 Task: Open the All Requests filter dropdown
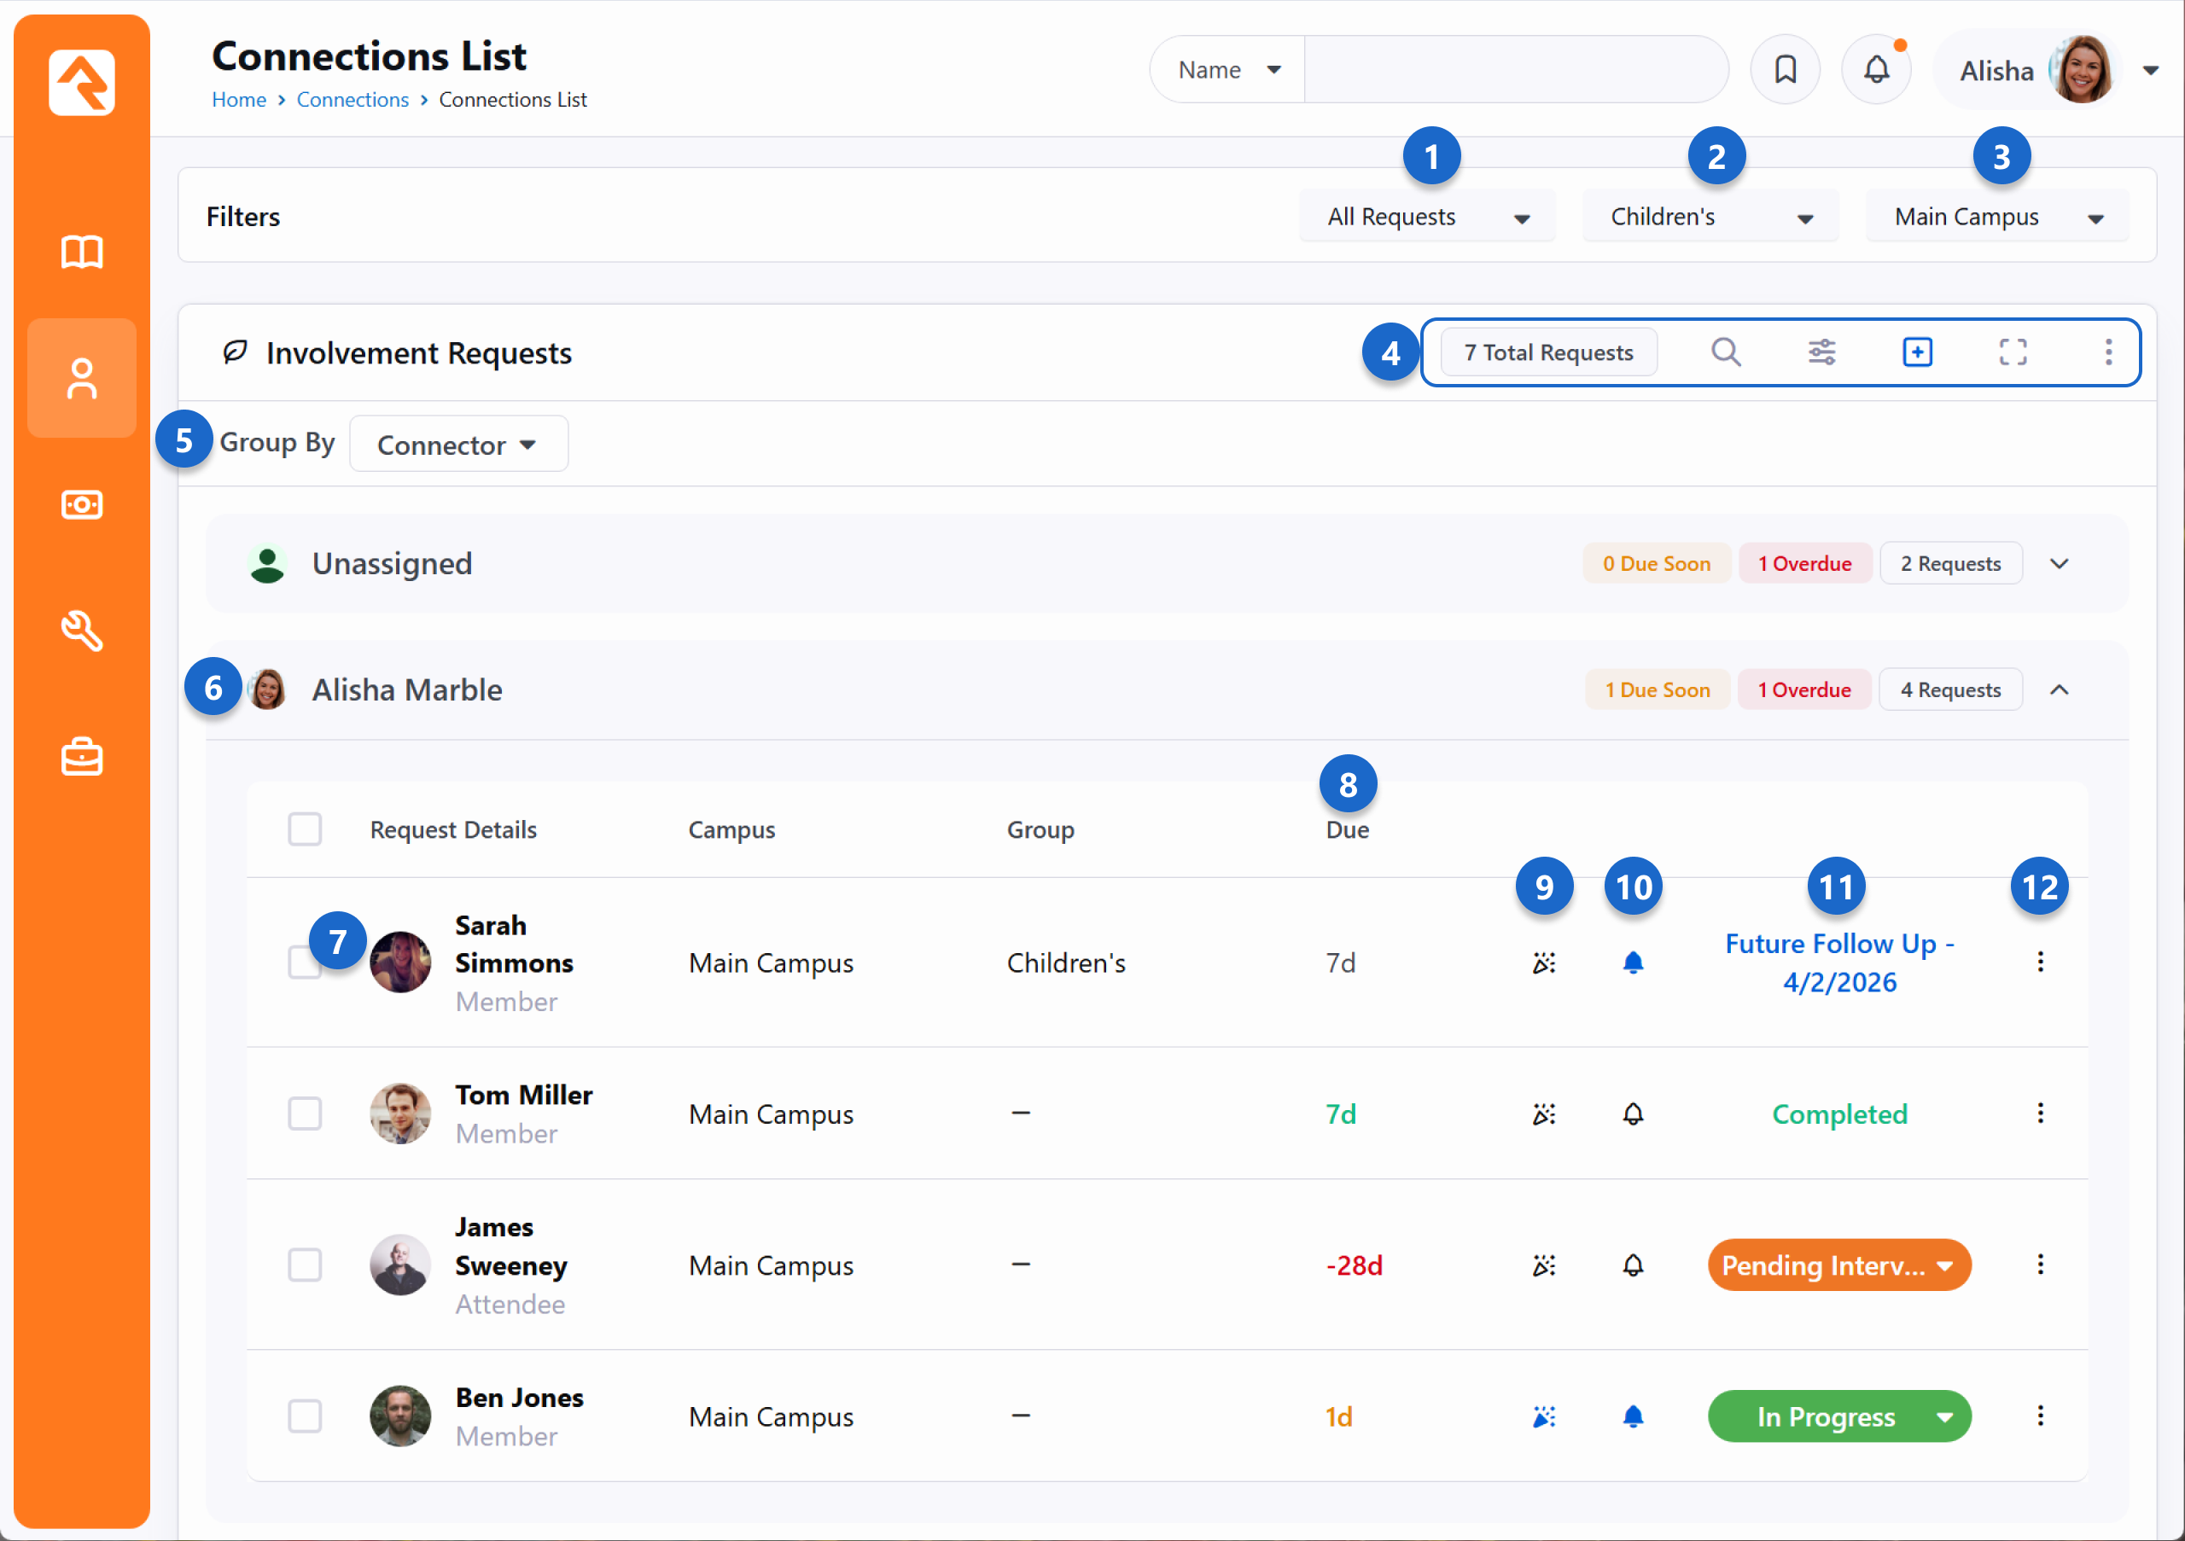(x=1426, y=217)
